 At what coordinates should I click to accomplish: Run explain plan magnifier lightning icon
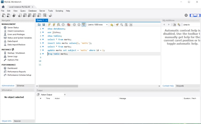pos(59,25)
